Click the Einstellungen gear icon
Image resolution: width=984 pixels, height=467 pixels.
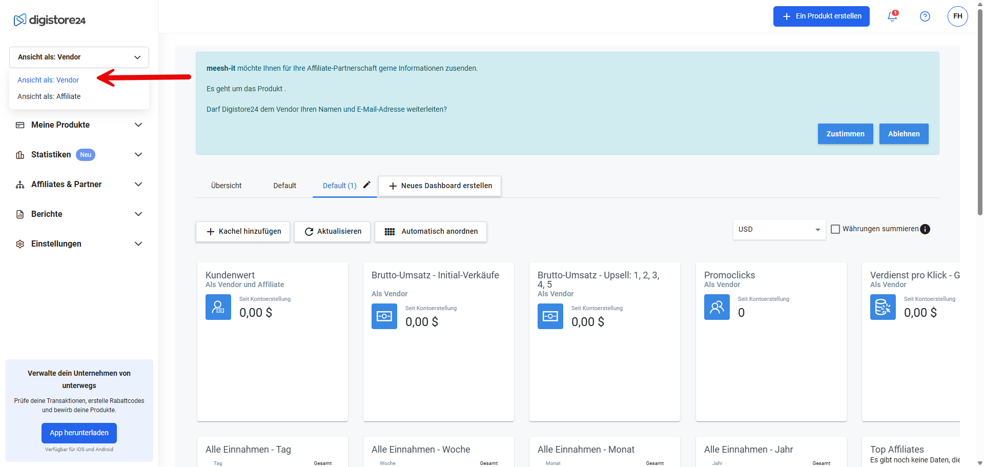pos(20,244)
